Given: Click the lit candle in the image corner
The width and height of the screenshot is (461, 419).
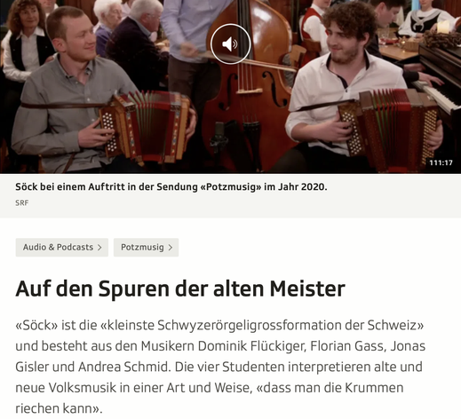Looking at the screenshot, I should [x=443, y=27].
